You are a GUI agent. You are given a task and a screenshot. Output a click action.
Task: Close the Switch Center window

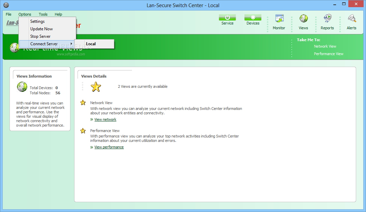click(x=356, y=4)
